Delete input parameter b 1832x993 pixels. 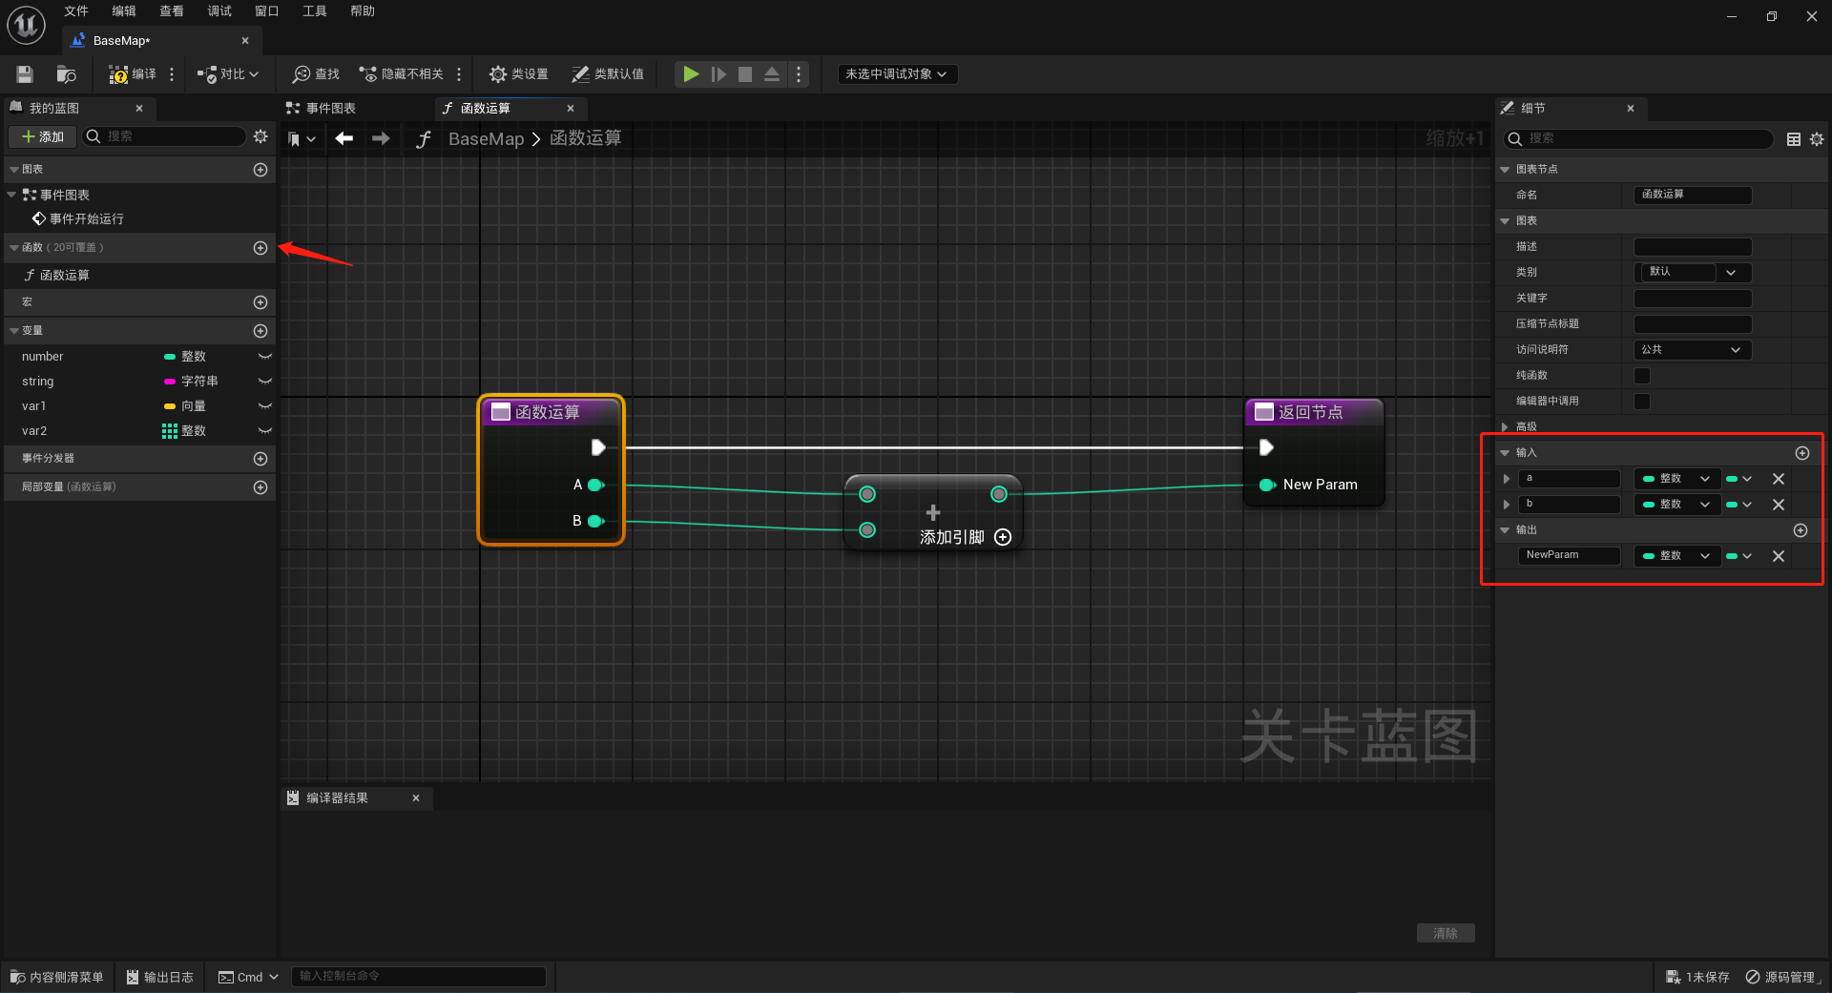click(1779, 505)
